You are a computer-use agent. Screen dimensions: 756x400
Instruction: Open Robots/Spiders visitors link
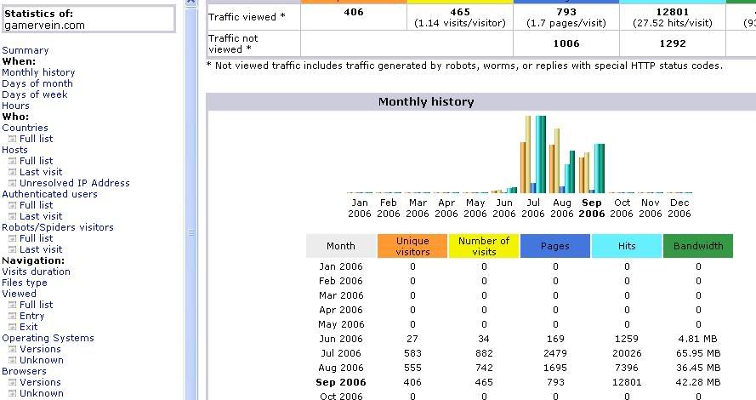click(x=57, y=227)
